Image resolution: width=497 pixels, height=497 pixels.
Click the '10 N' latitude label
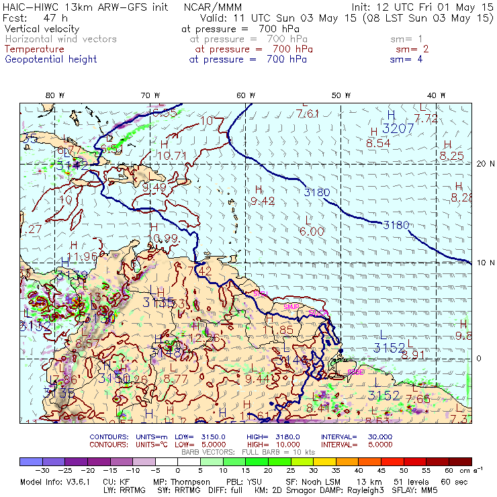(486, 263)
